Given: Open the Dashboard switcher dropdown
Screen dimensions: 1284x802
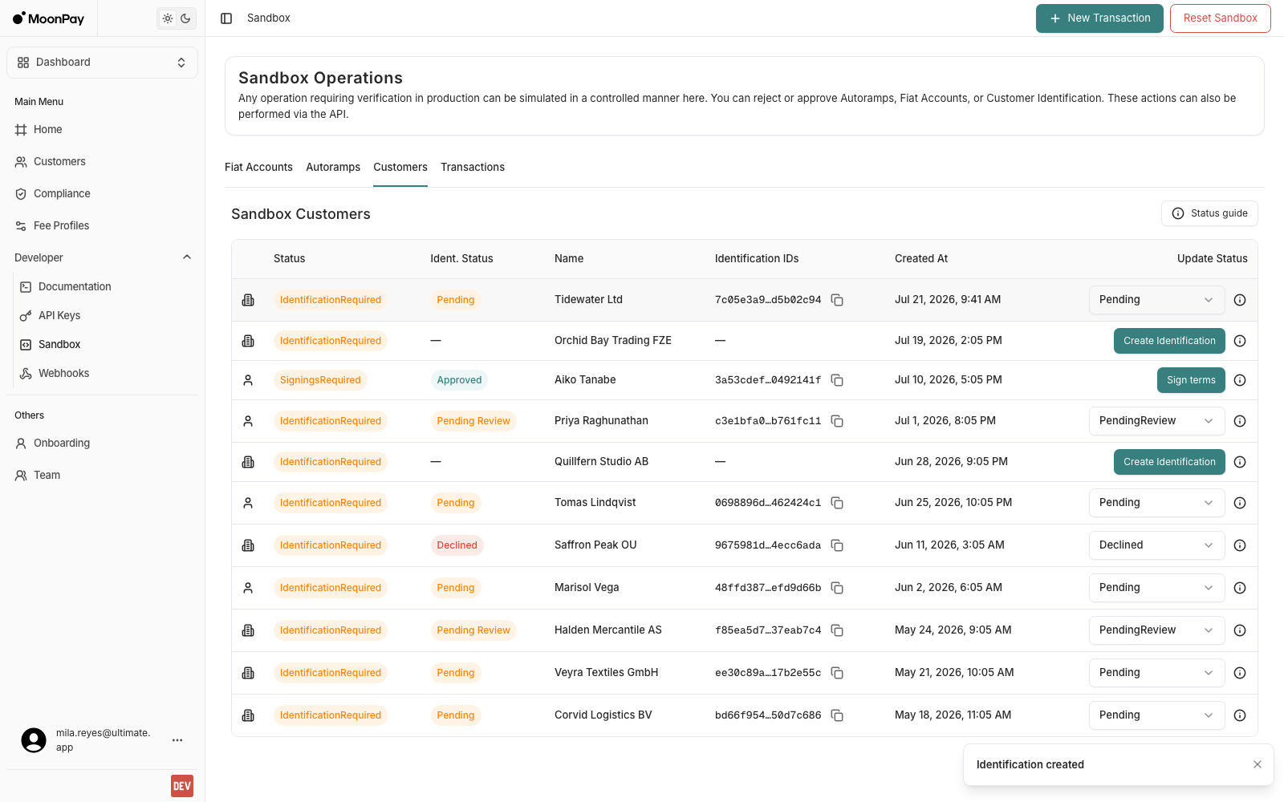Looking at the screenshot, I should pyautogui.click(x=102, y=63).
